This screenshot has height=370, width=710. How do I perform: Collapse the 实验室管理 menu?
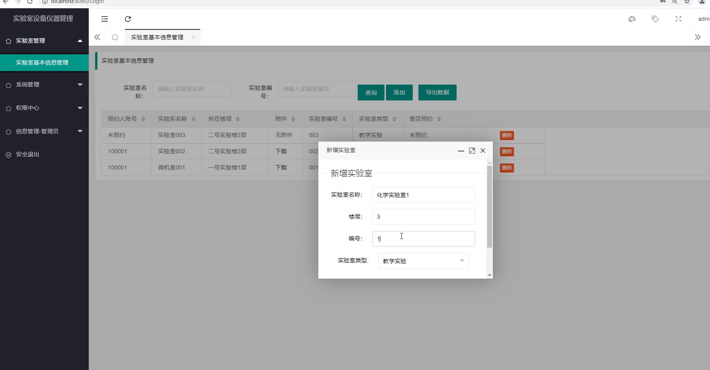click(x=80, y=40)
